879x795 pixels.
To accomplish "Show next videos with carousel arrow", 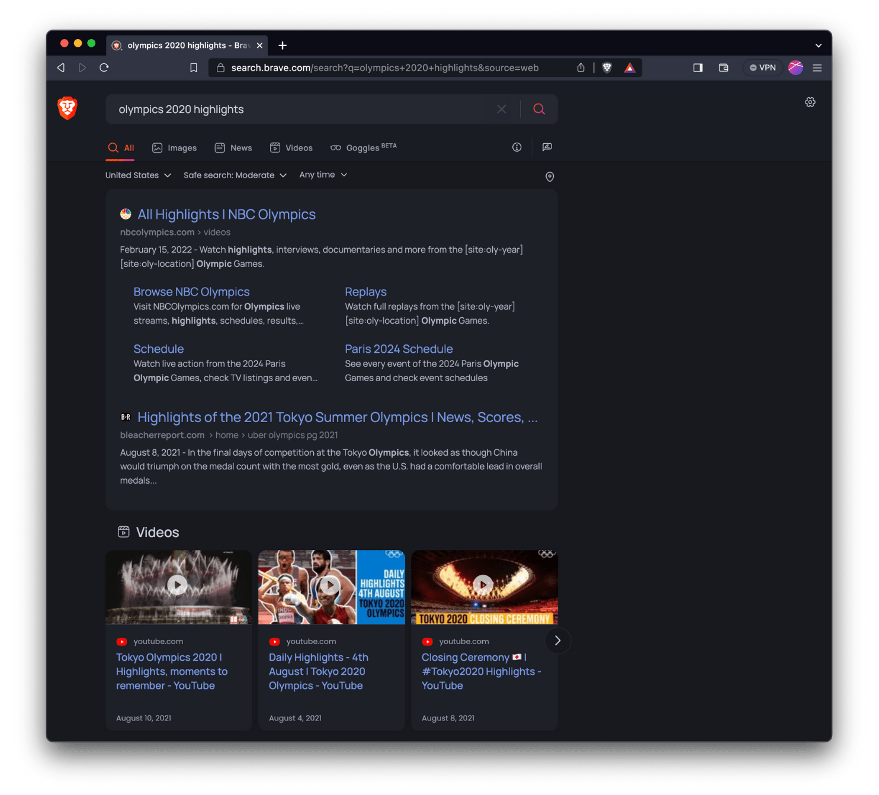I will [557, 641].
